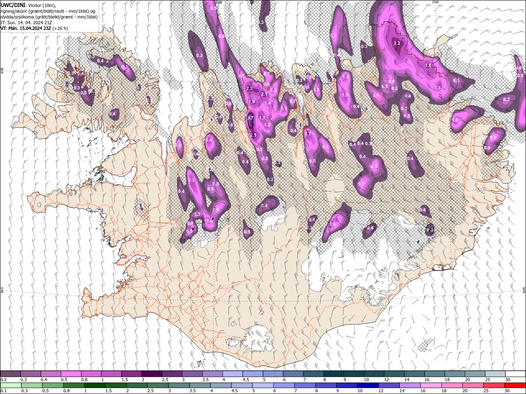Screen dimensions: 526x394
Task: Click the 1.9 precipitation value on the map
Action: 251,102
